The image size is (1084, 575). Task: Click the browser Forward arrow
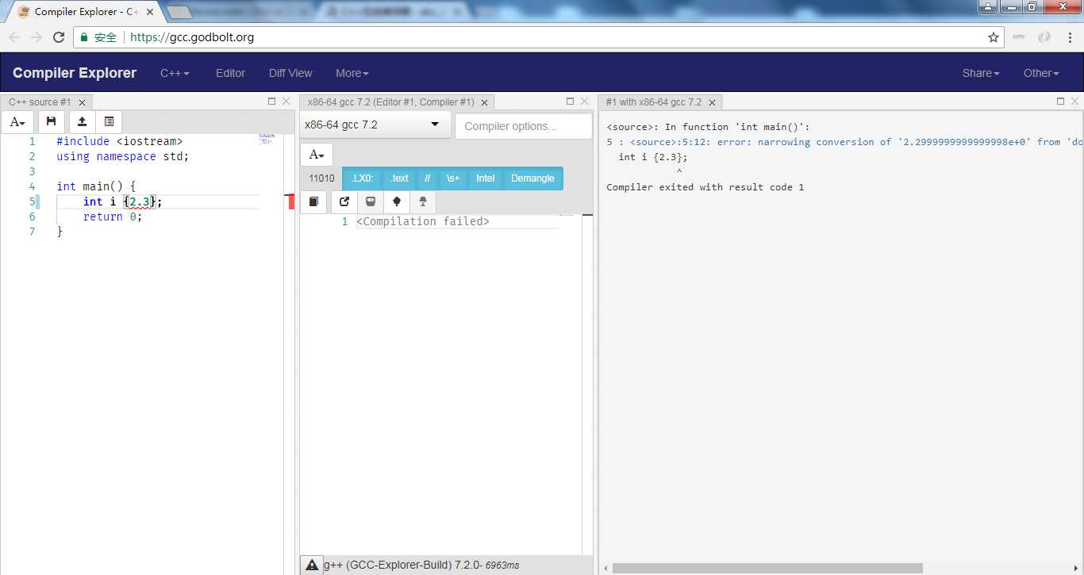(37, 37)
